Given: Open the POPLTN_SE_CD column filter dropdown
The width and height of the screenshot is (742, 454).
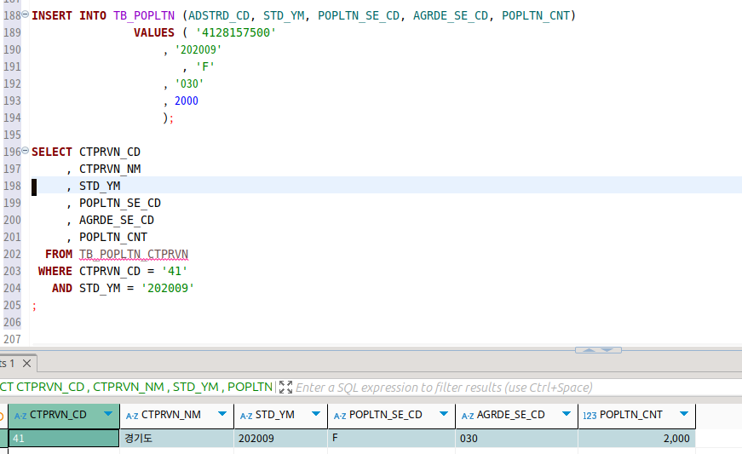Looking at the screenshot, I should (444, 415).
